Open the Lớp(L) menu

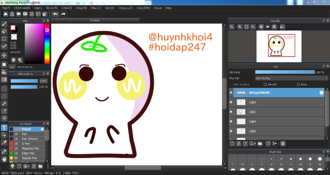click(x=38, y=8)
